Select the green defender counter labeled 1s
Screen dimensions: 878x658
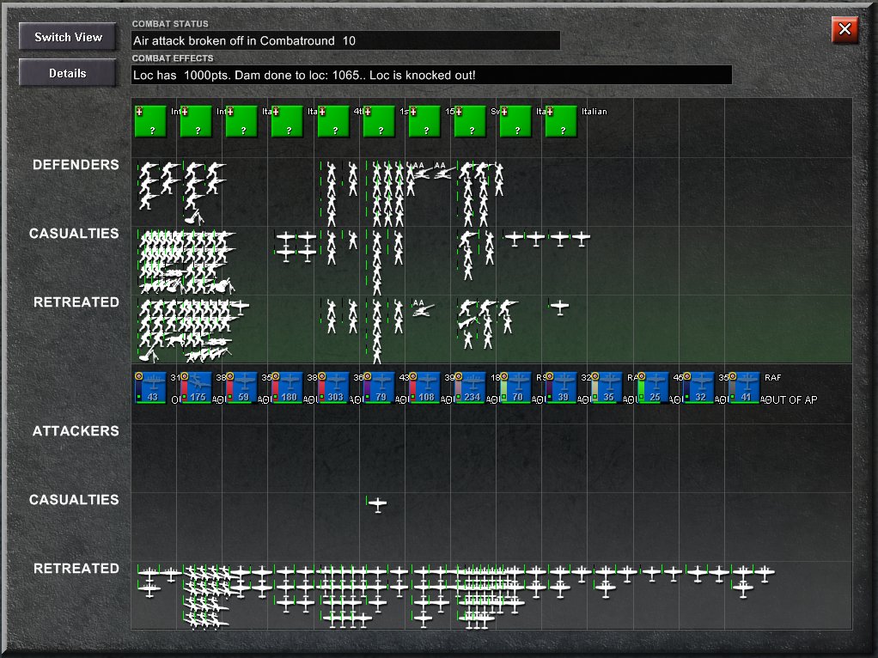click(x=380, y=121)
